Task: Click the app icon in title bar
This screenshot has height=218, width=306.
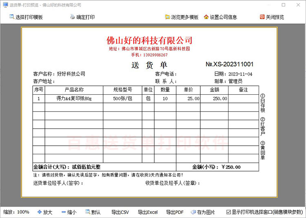Action: (5, 4)
